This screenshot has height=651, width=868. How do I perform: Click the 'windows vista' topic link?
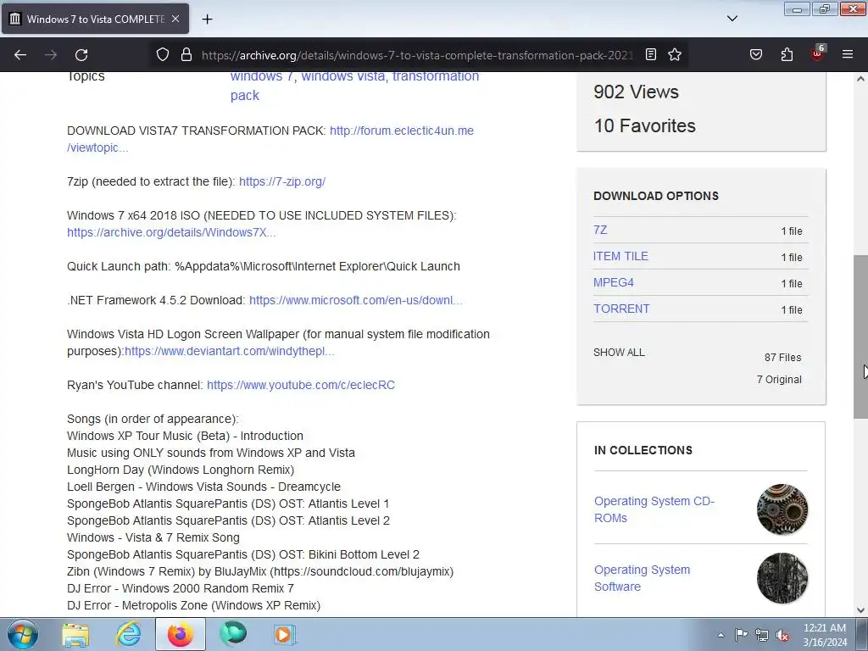pos(343,76)
